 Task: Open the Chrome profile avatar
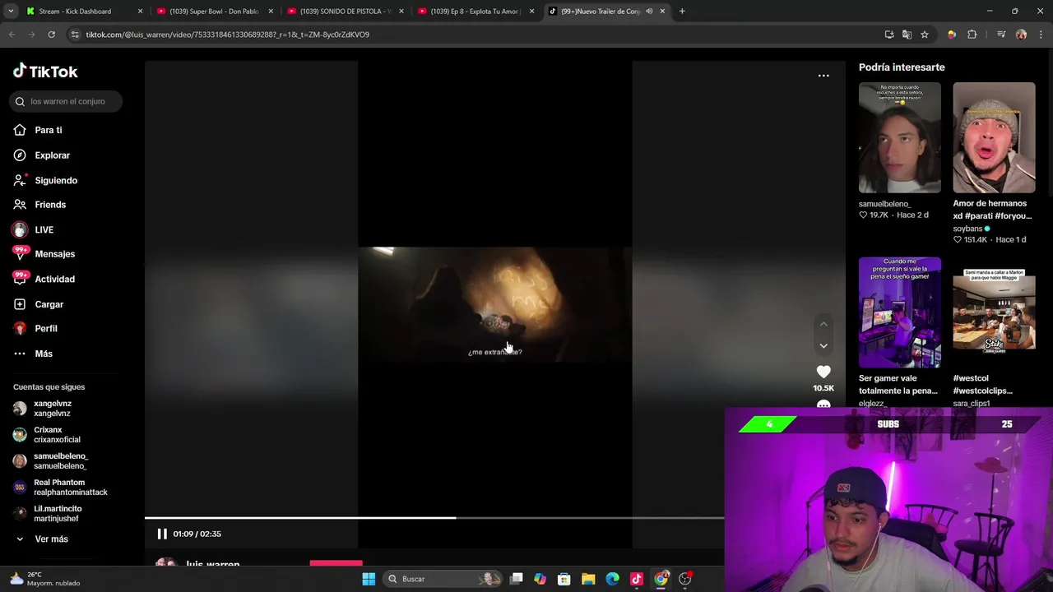1021,35
